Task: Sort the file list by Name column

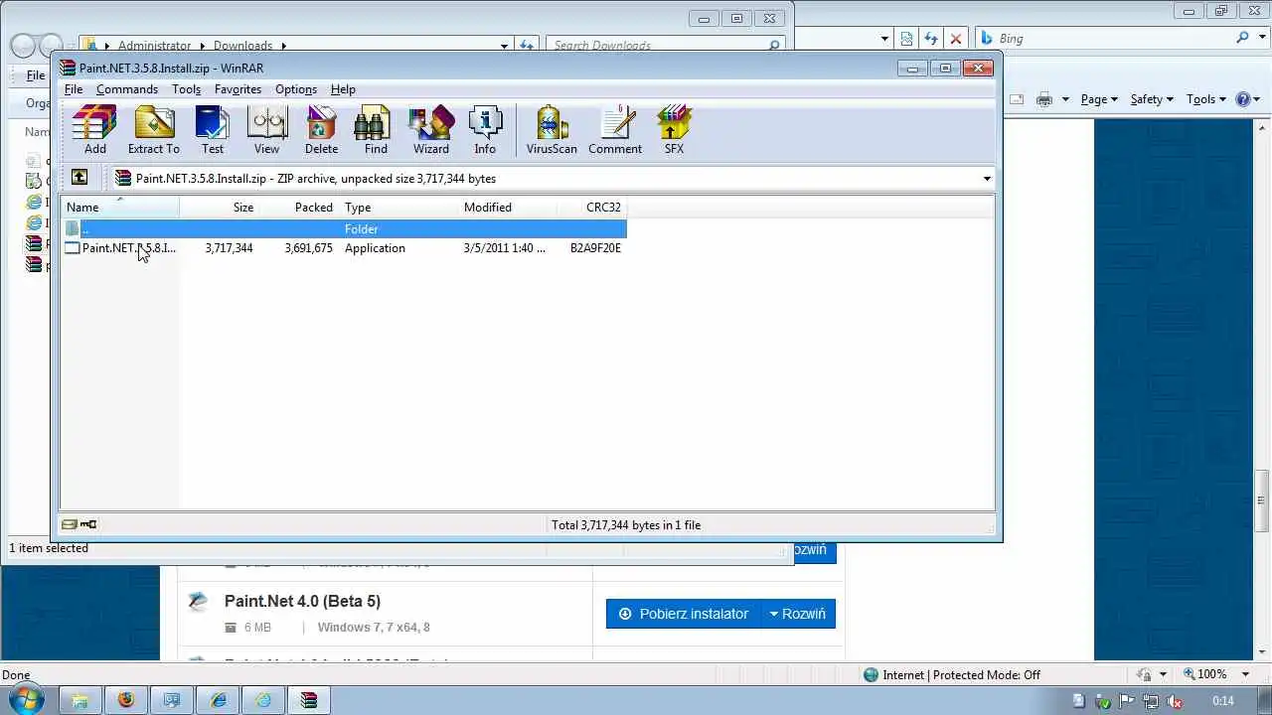Action: 119,208
